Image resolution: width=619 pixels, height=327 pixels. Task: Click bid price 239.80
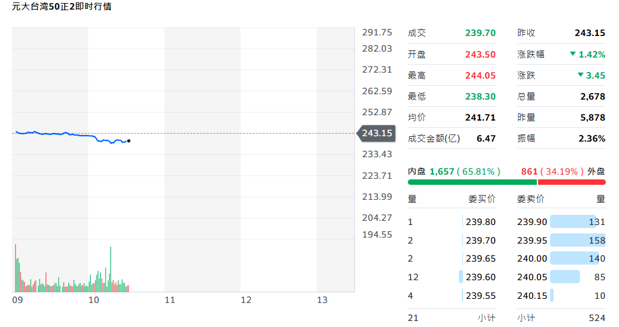coord(480,221)
